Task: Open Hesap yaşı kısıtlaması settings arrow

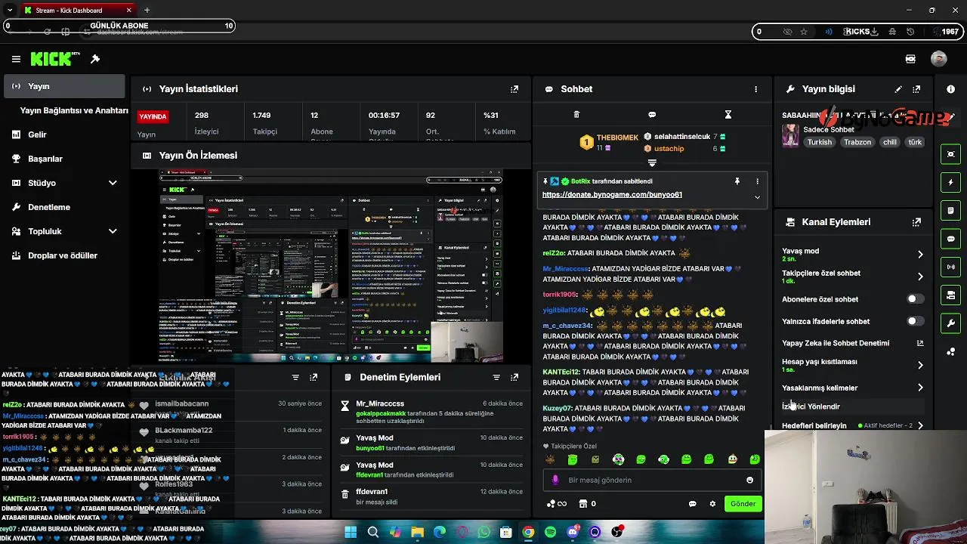Action: point(920,365)
